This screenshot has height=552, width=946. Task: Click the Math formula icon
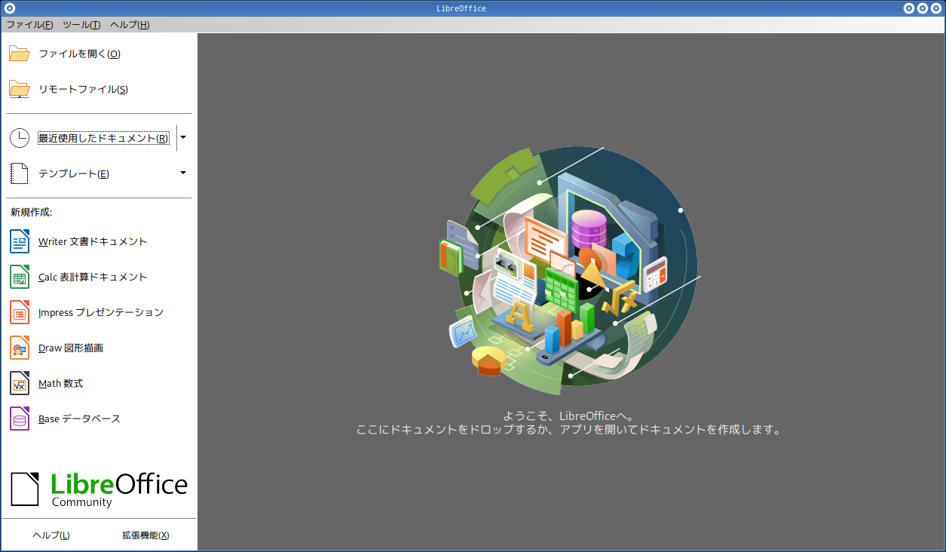(x=20, y=383)
